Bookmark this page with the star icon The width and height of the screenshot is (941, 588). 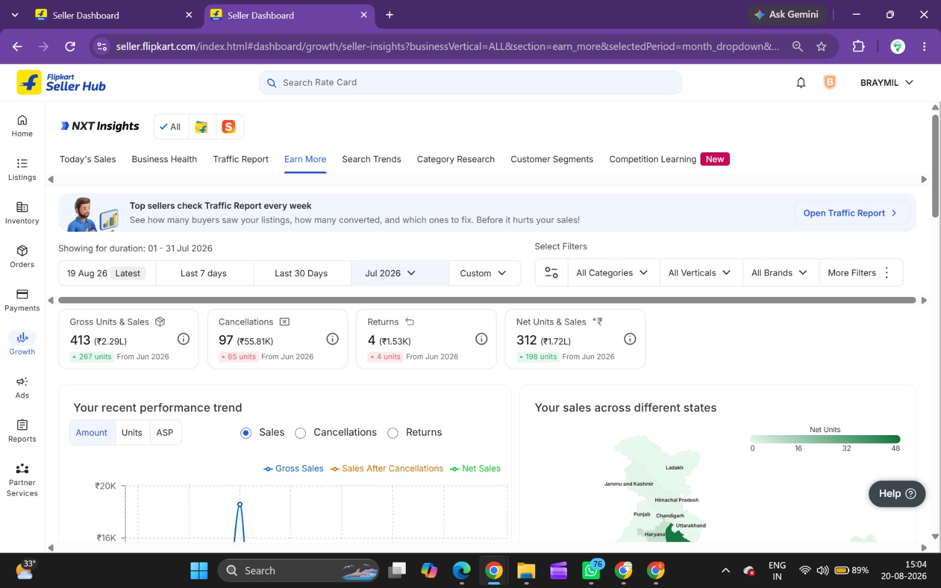pos(822,46)
